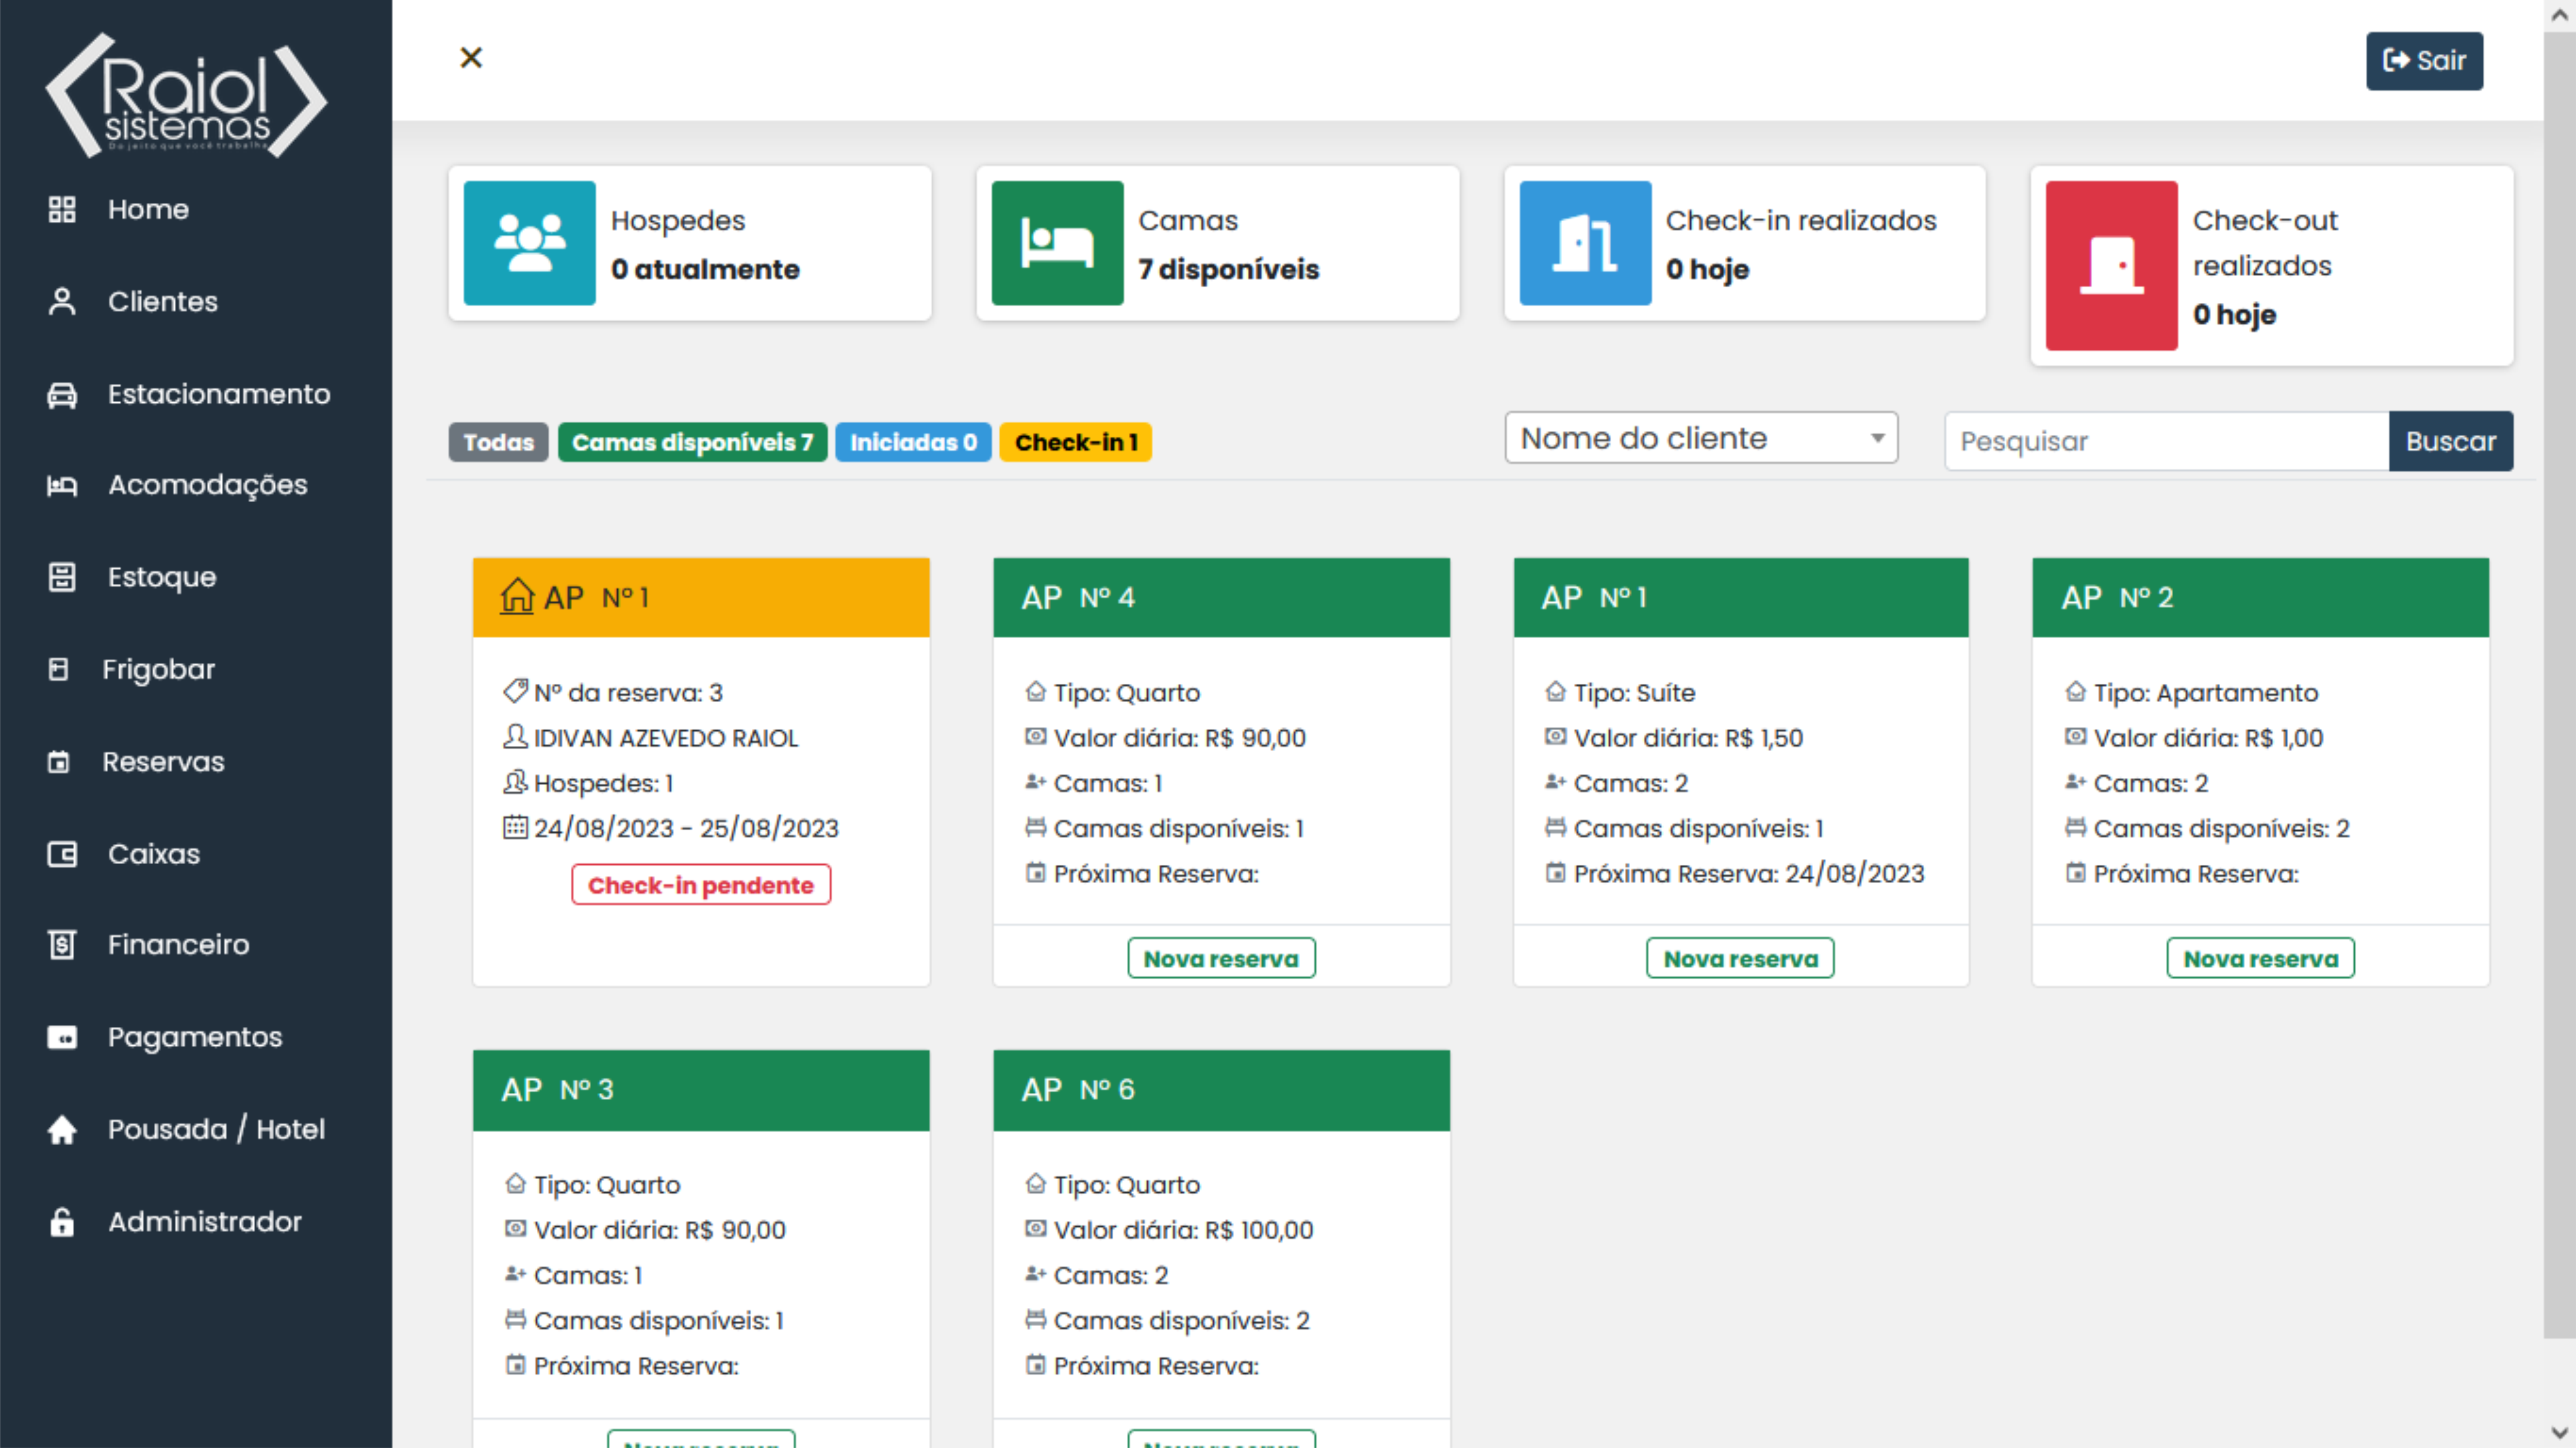This screenshot has width=2576, height=1448.
Task: Open the Pagamentos menu item
Action: click(196, 1037)
